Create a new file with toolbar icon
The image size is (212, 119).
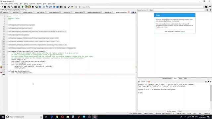2,7
